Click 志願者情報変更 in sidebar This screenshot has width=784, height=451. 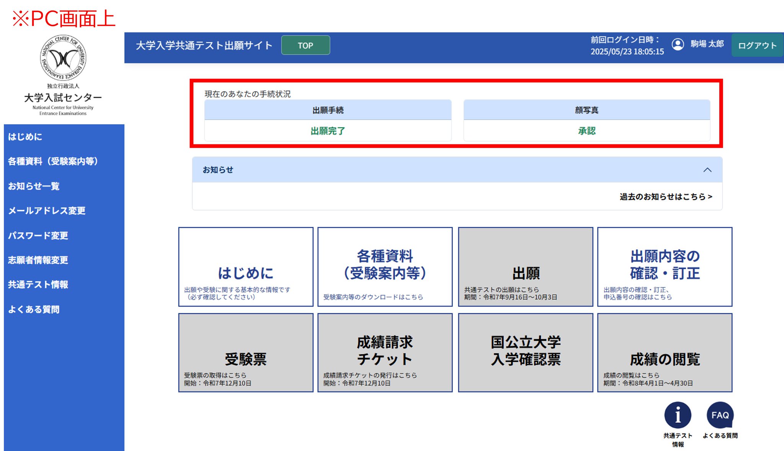[38, 260]
